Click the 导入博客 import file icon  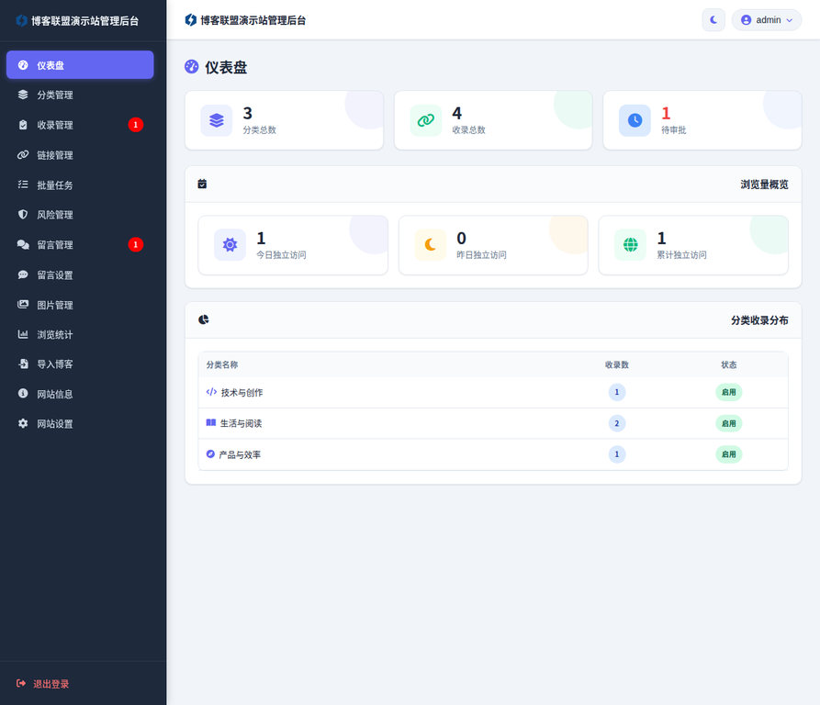click(23, 364)
